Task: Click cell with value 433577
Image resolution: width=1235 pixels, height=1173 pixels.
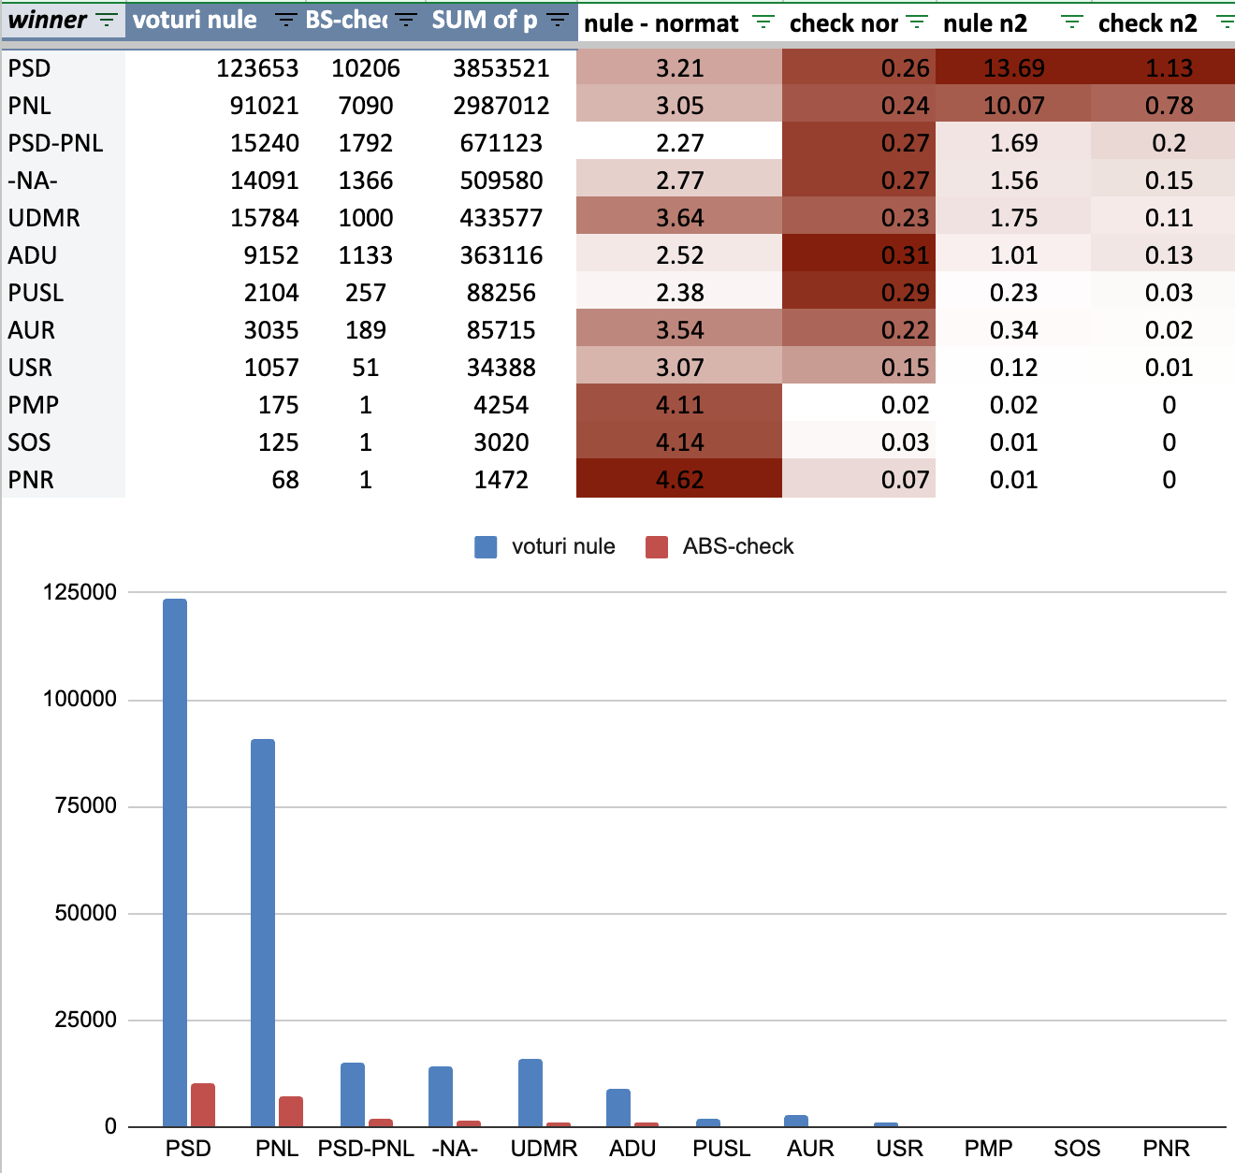Action: point(501,218)
